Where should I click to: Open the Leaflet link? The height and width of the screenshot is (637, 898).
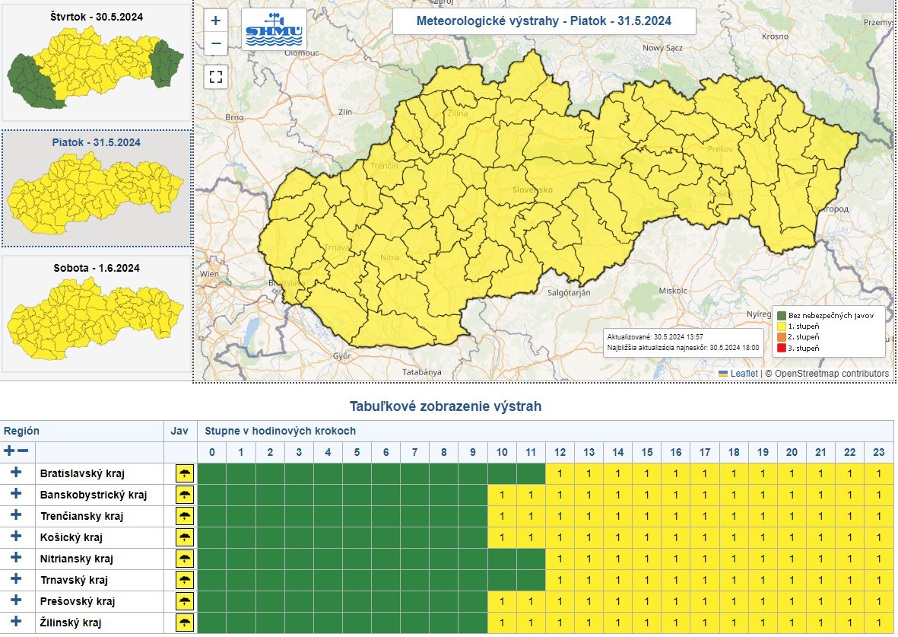tap(744, 374)
